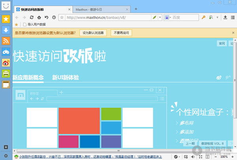The width and height of the screenshot is (237, 160).
Task: Open the green laughing face sidebar app
Action: point(6,73)
